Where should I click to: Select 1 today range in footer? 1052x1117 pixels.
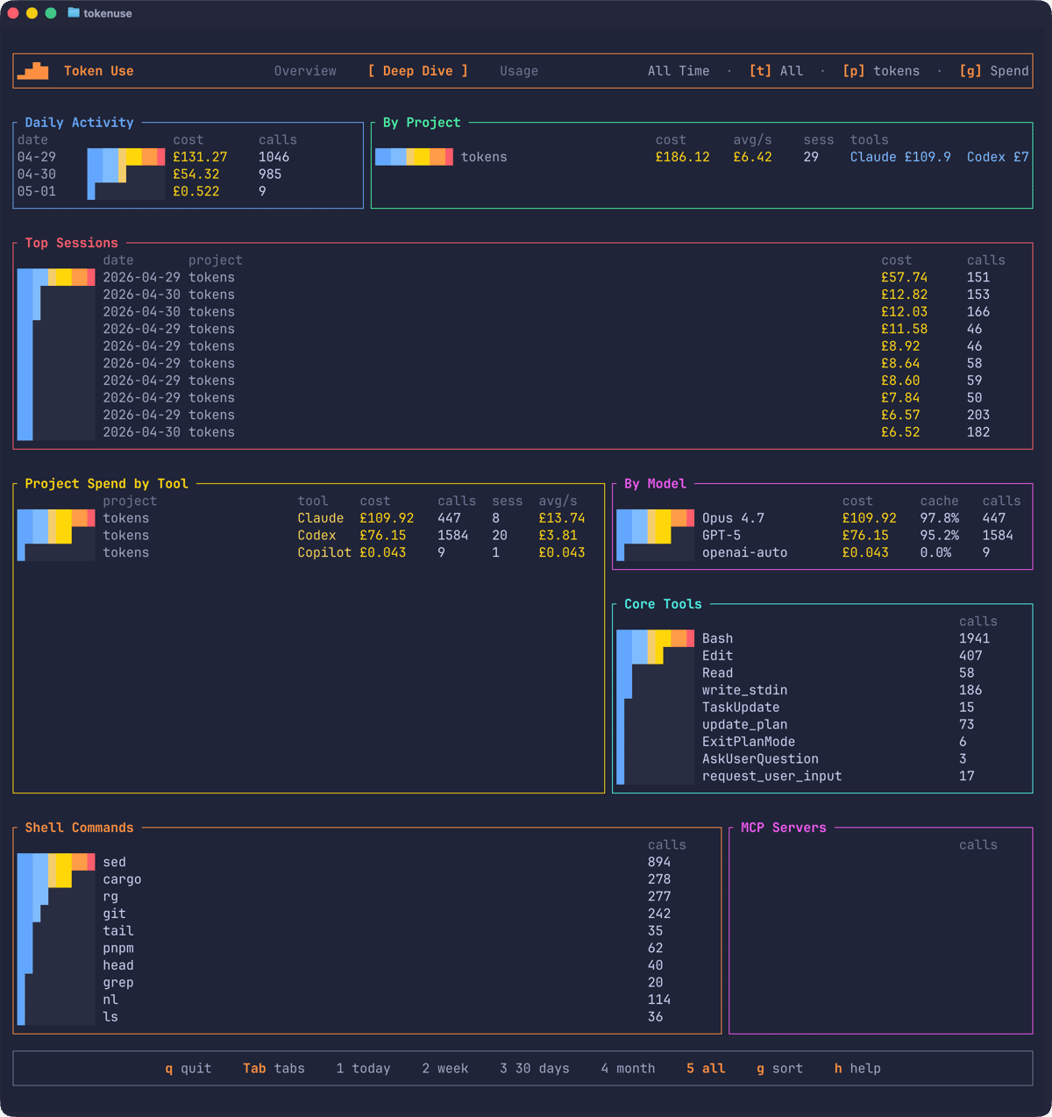(x=363, y=1068)
